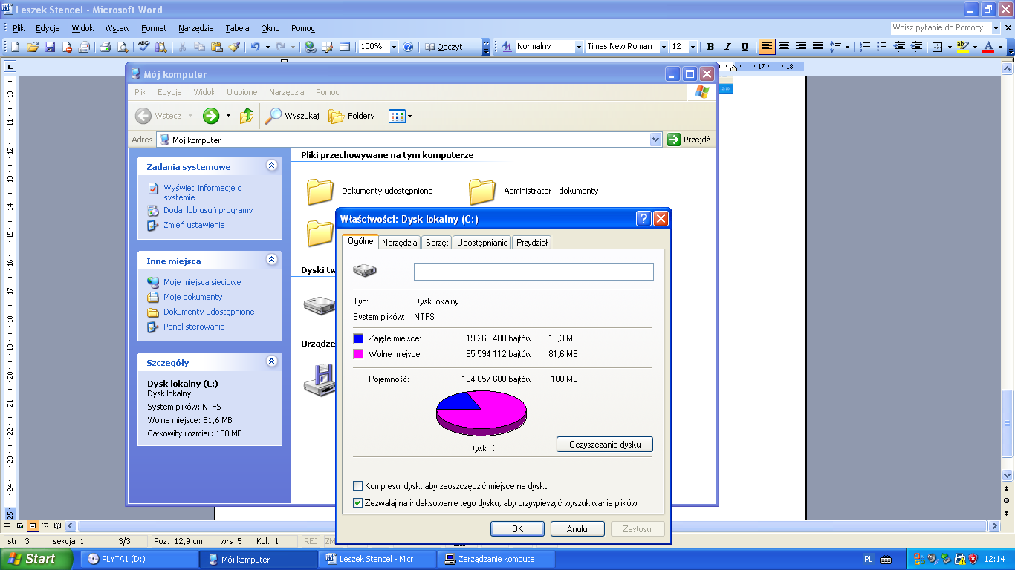The image size is (1015, 570).
Task: Open the Word Format menu
Action: click(x=154, y=28)
